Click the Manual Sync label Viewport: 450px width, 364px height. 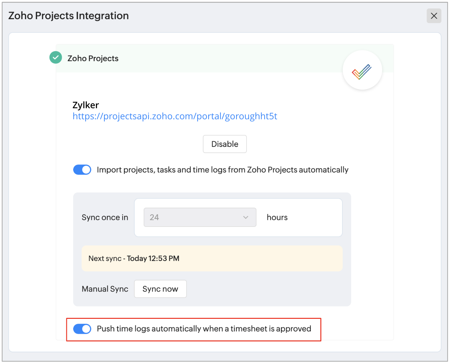click(105, 289)
